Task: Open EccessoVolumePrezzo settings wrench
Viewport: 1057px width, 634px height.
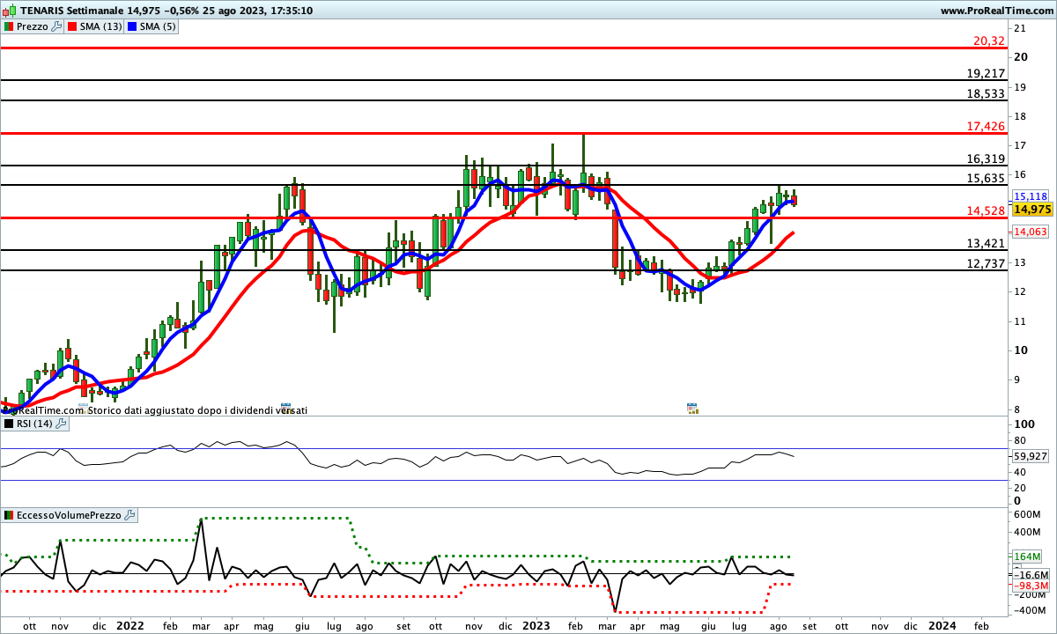Action: (x=131, y=515)
